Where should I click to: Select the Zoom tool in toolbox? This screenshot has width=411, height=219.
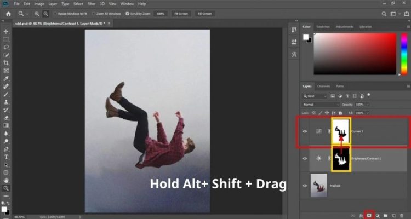click(6, 188)
